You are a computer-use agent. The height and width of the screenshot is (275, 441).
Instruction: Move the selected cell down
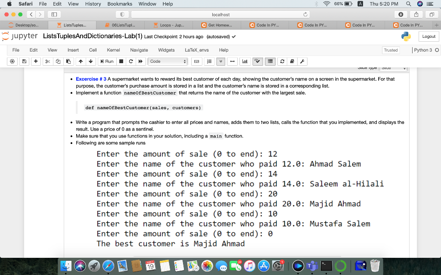pyautogui.click(x=90, y=61)
